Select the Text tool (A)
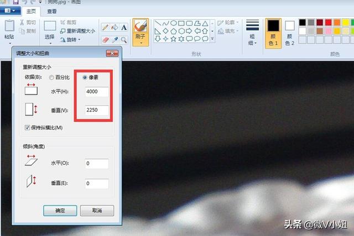This screenshot has height=236, width=354. pyautogui.click(x=124, y=27)
